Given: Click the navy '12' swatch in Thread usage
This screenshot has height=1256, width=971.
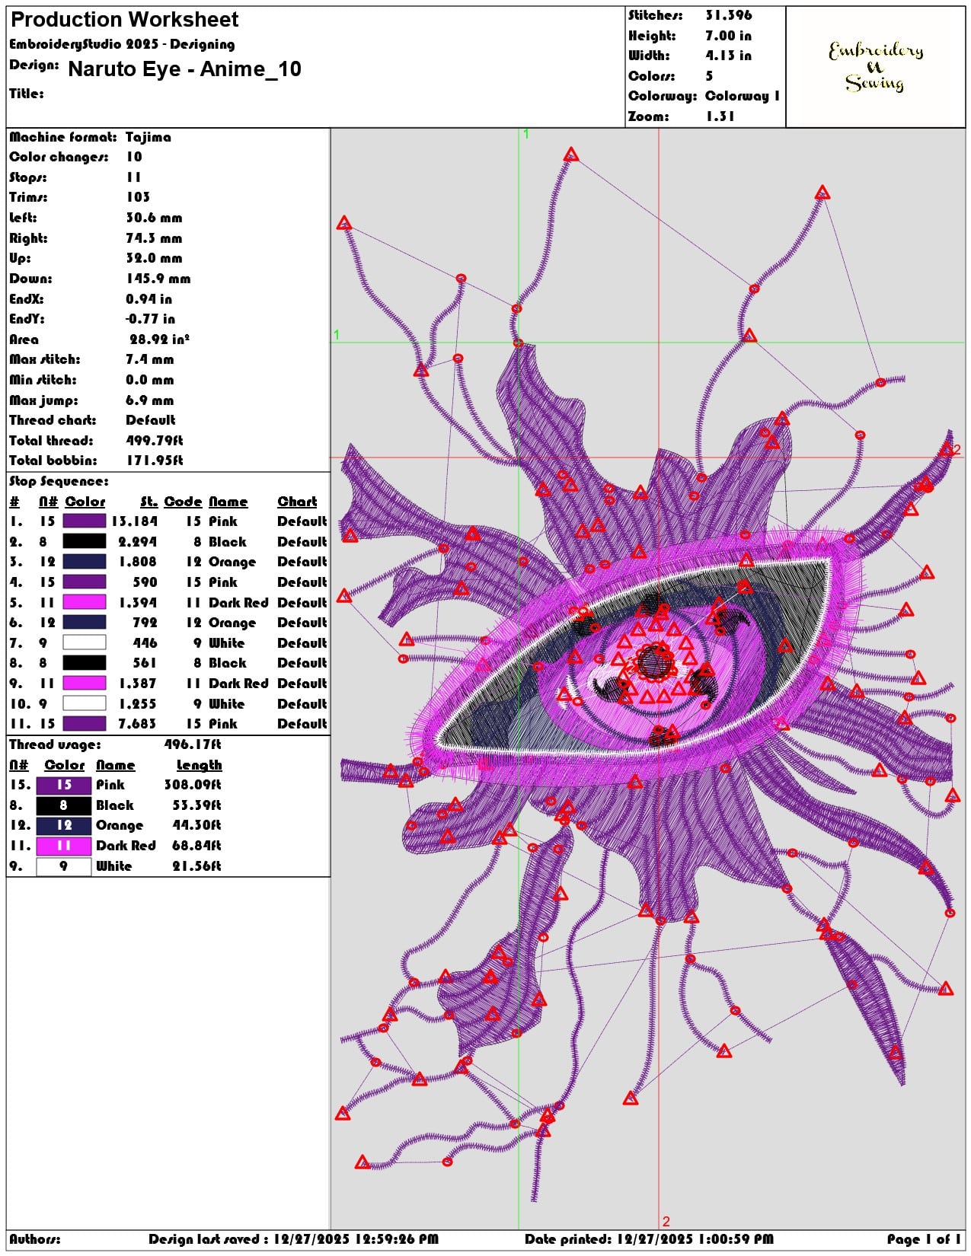Looking at the screenshot, I should tap(64, 825).
